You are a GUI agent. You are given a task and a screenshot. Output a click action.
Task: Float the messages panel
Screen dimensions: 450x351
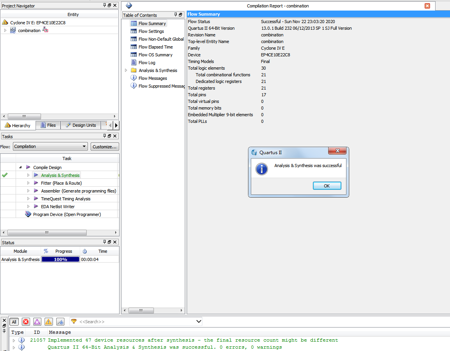4,326
